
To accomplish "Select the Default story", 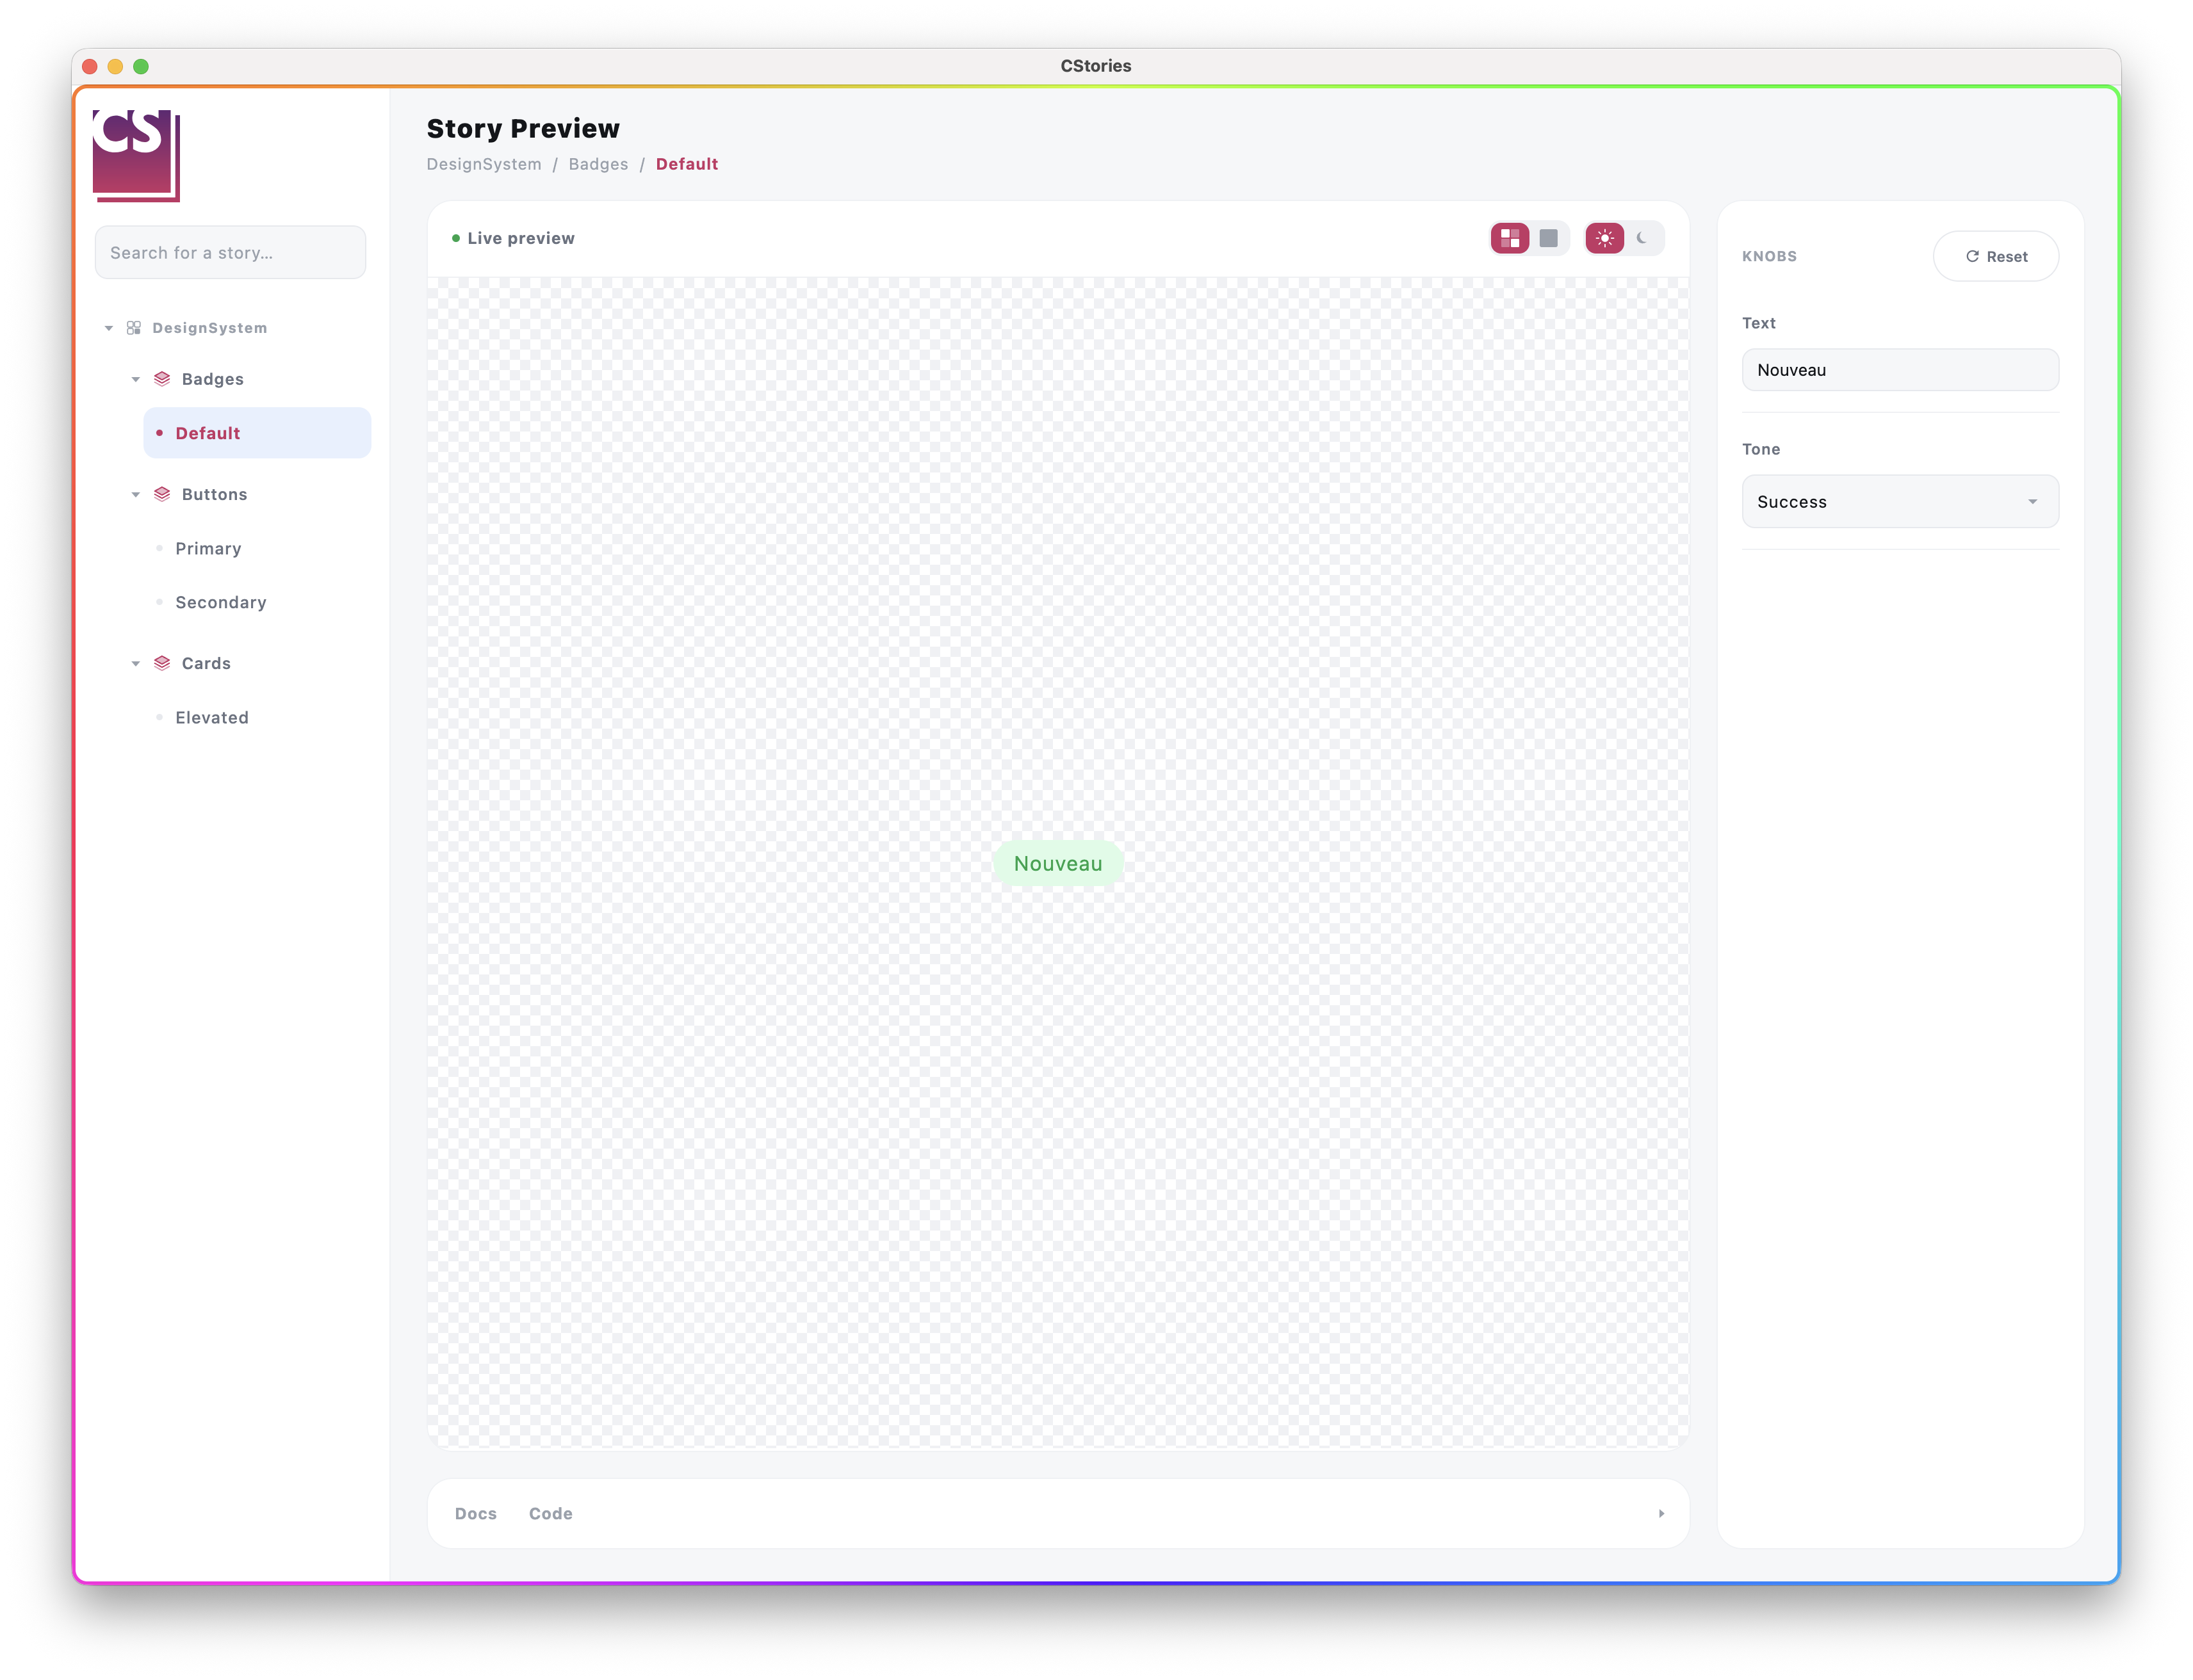I will click(257, 433).
